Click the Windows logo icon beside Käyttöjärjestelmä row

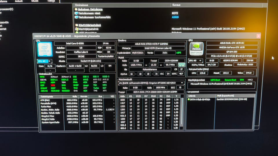click(x=77, y=29)
